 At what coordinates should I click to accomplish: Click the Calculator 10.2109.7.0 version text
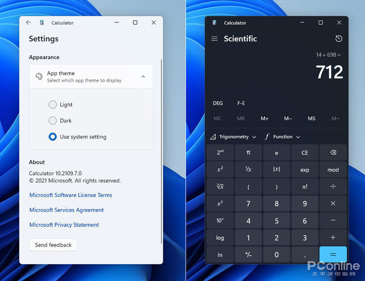(55, 174)
